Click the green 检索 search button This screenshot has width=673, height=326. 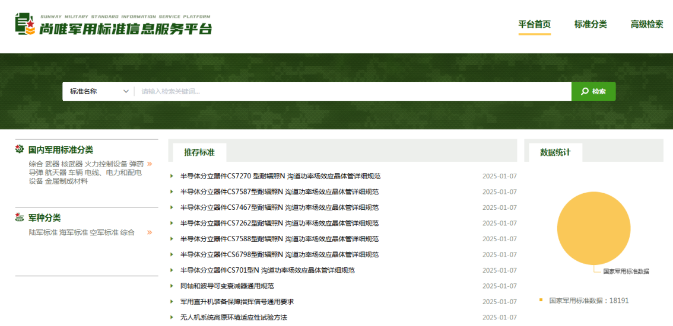pos(593,91)
